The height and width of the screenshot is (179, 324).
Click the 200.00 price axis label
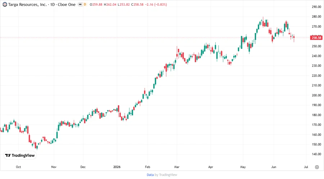tap(316, 95)
